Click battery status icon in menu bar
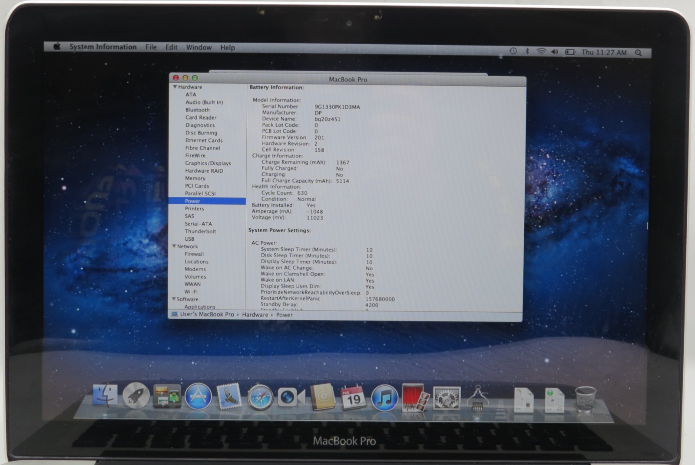This screenshot has height=465, width=695. coord(570,52)
